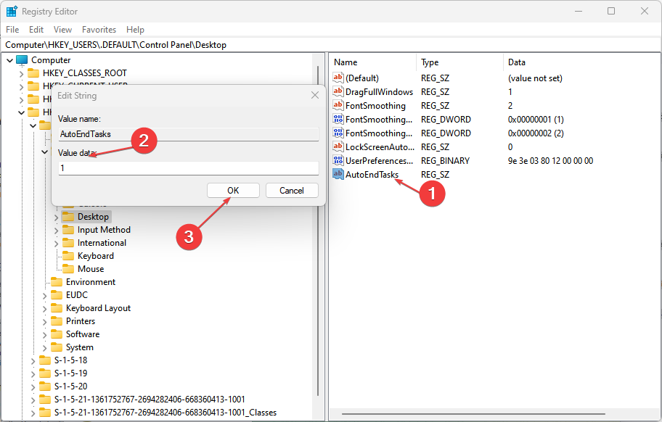Viewport: 662px width, 422px height.
Task: Open the Edit menu
Action: tap(36, 30)
